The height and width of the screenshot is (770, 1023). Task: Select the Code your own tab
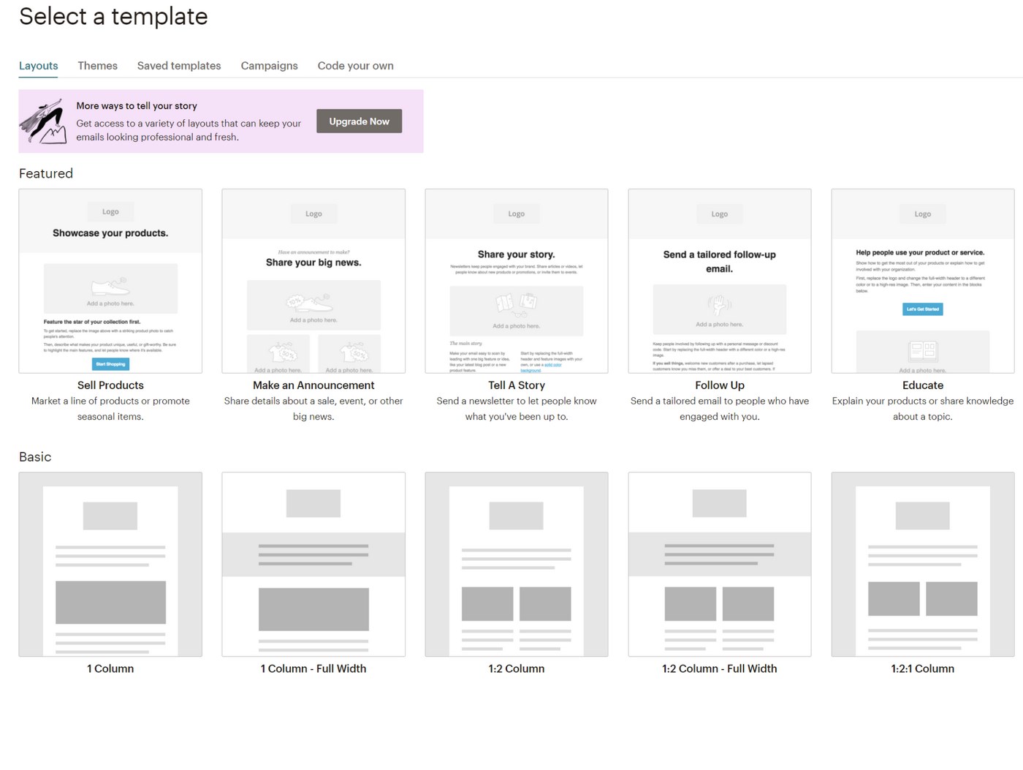[355, 66]
